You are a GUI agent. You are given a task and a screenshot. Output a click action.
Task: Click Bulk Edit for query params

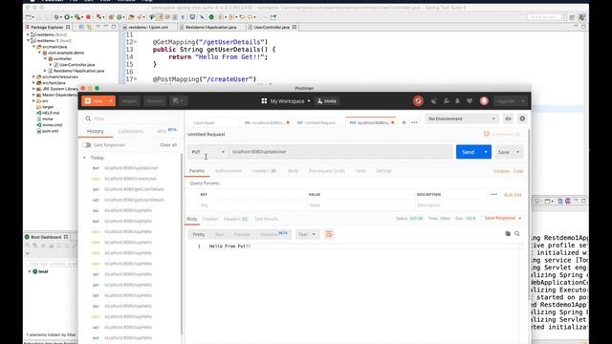513,195
